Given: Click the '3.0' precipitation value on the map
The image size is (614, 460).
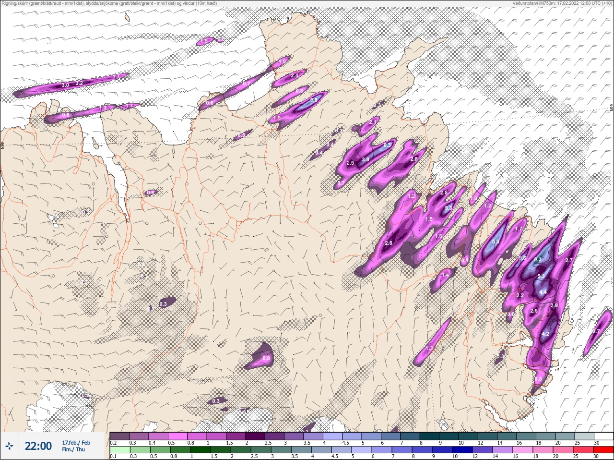Looking at the screenshot, I should (x=66, y=85).
